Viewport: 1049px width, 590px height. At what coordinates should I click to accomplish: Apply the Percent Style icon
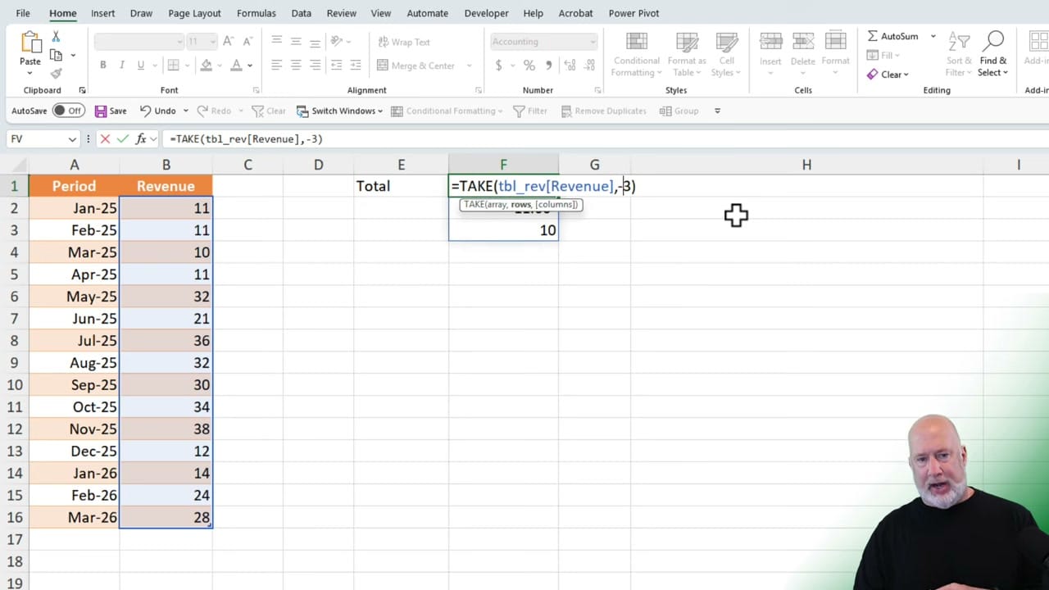(x=529, y=65)
